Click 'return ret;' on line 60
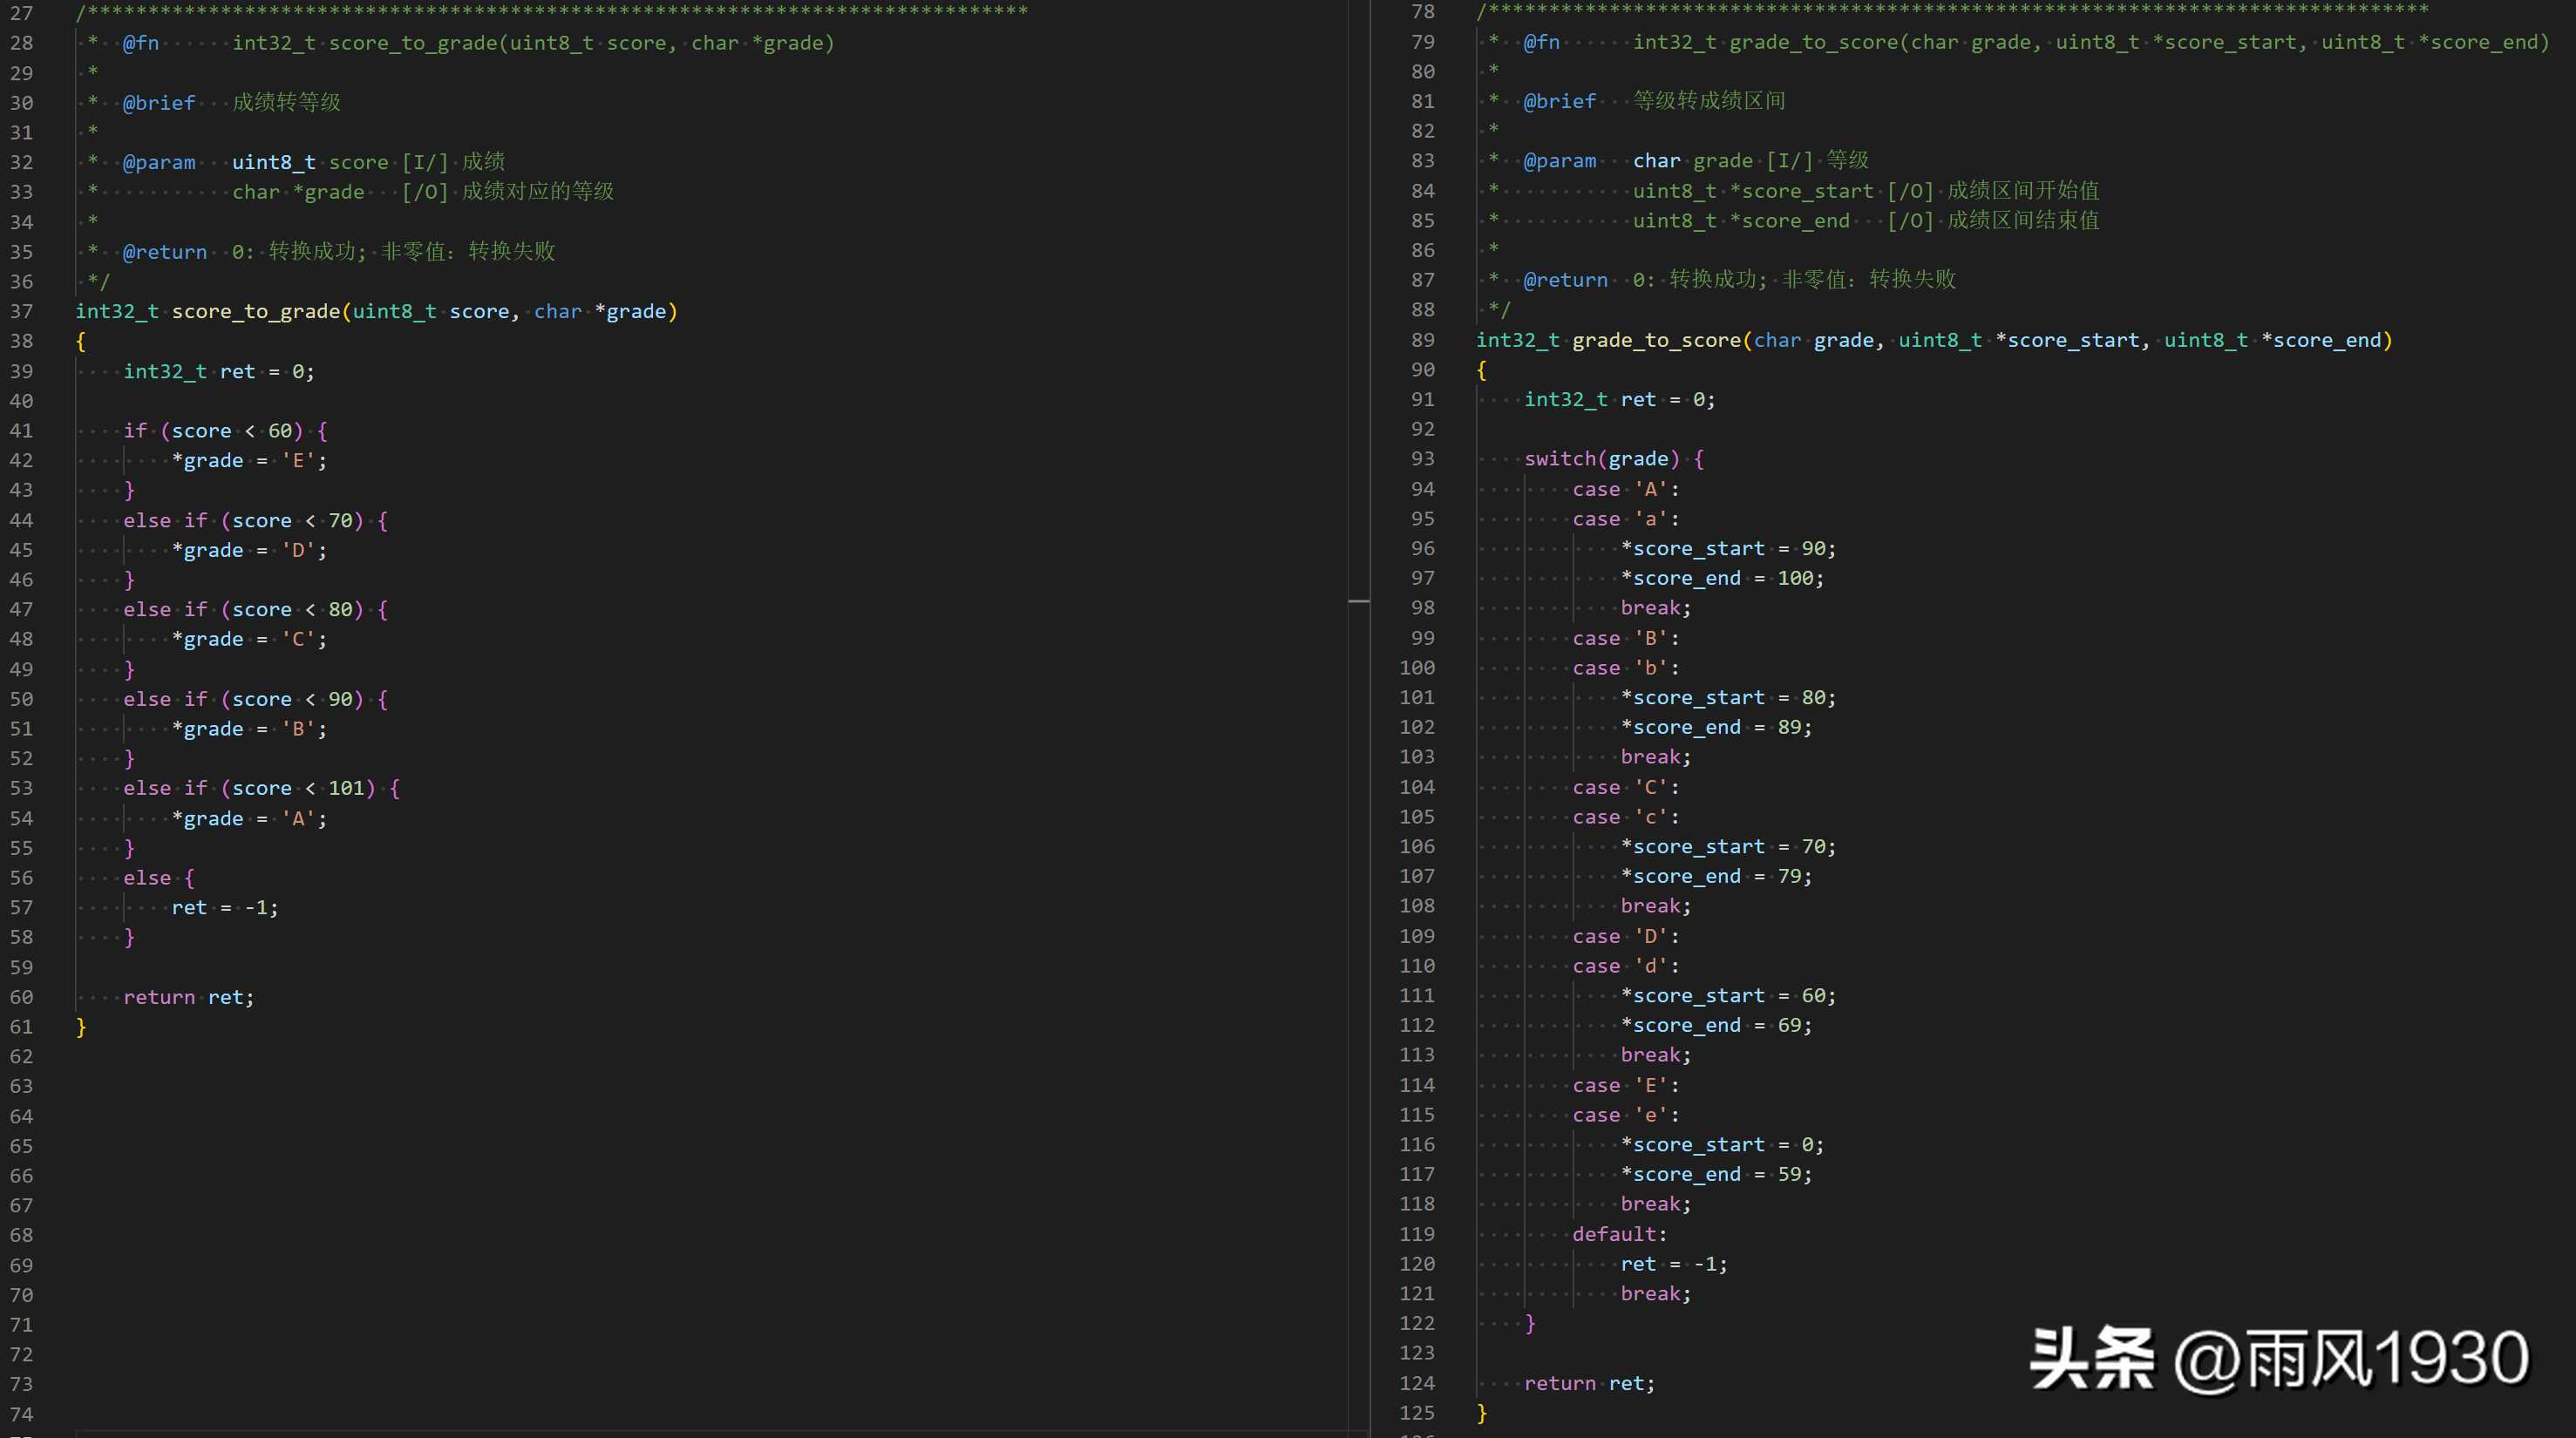This screenshot has width=2576, height=1438. click(189, 997)
